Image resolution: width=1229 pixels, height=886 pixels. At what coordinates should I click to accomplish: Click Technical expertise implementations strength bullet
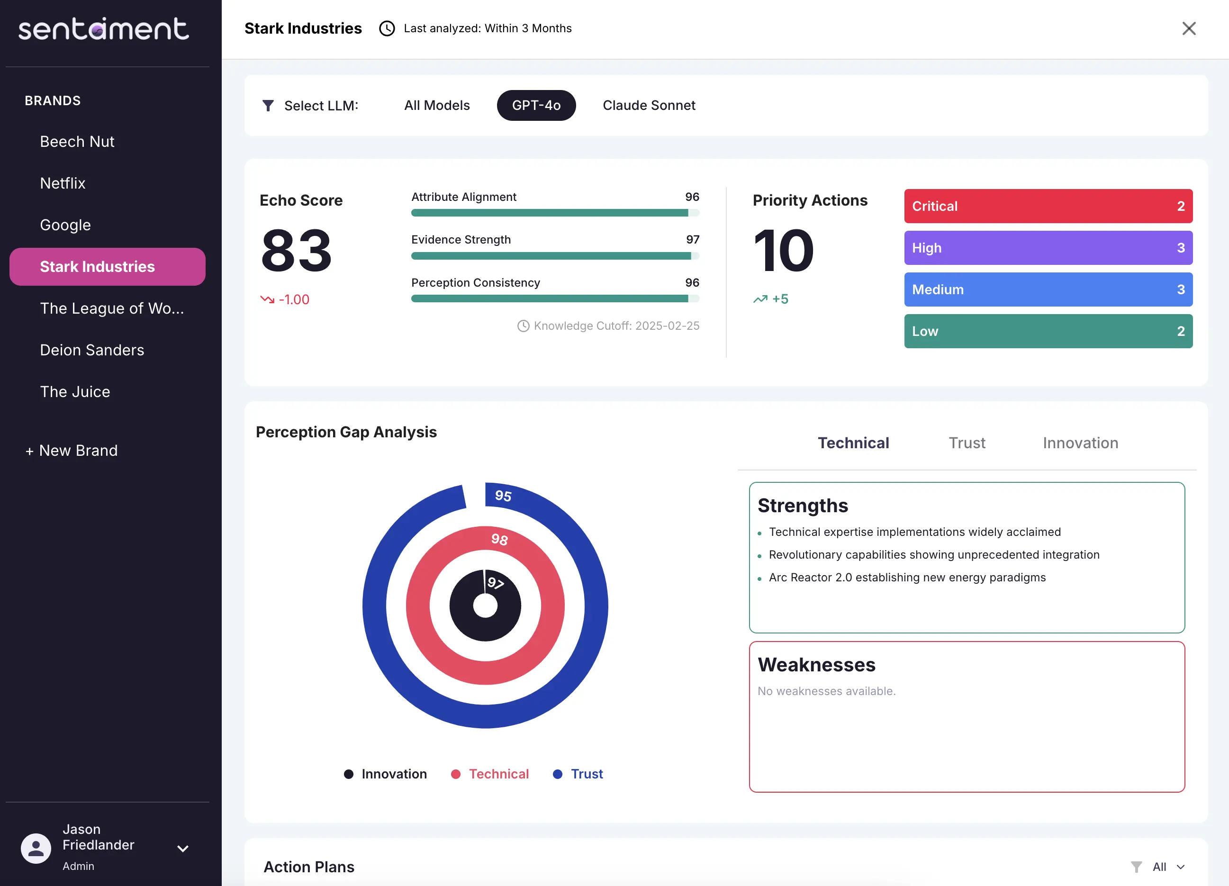click(x=914, y=532)
